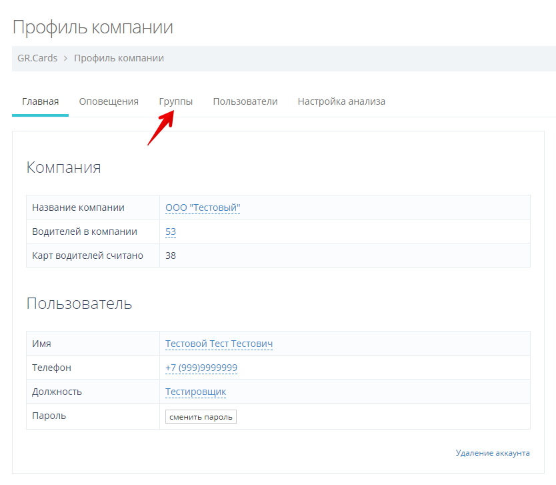Click the Карт водителей считано value 38
Screen dimensions: 556x485
pyautogui.click(x=170, y=256)
